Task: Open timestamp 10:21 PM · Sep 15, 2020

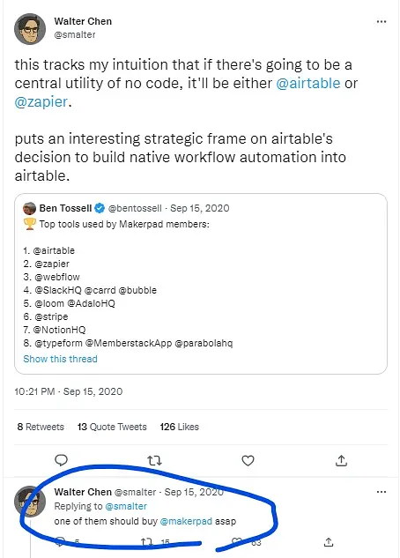Action: (x=68, y=391)
